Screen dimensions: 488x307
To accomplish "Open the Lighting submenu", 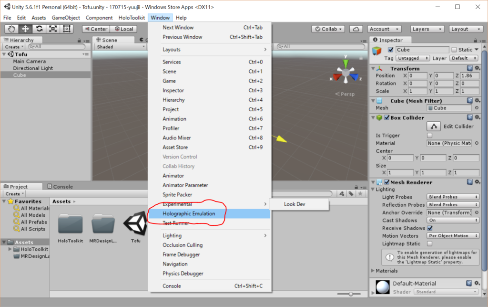I will [210, 236].
